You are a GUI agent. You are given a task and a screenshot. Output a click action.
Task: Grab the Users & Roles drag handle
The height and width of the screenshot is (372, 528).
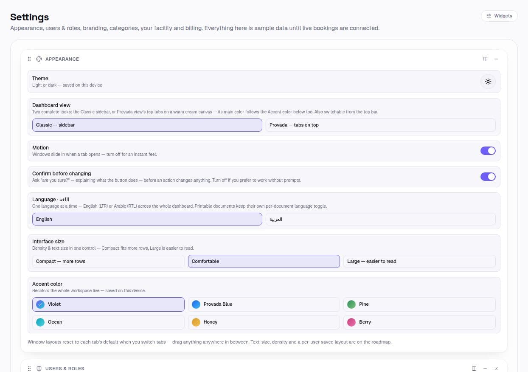click(x=29, y=369)
